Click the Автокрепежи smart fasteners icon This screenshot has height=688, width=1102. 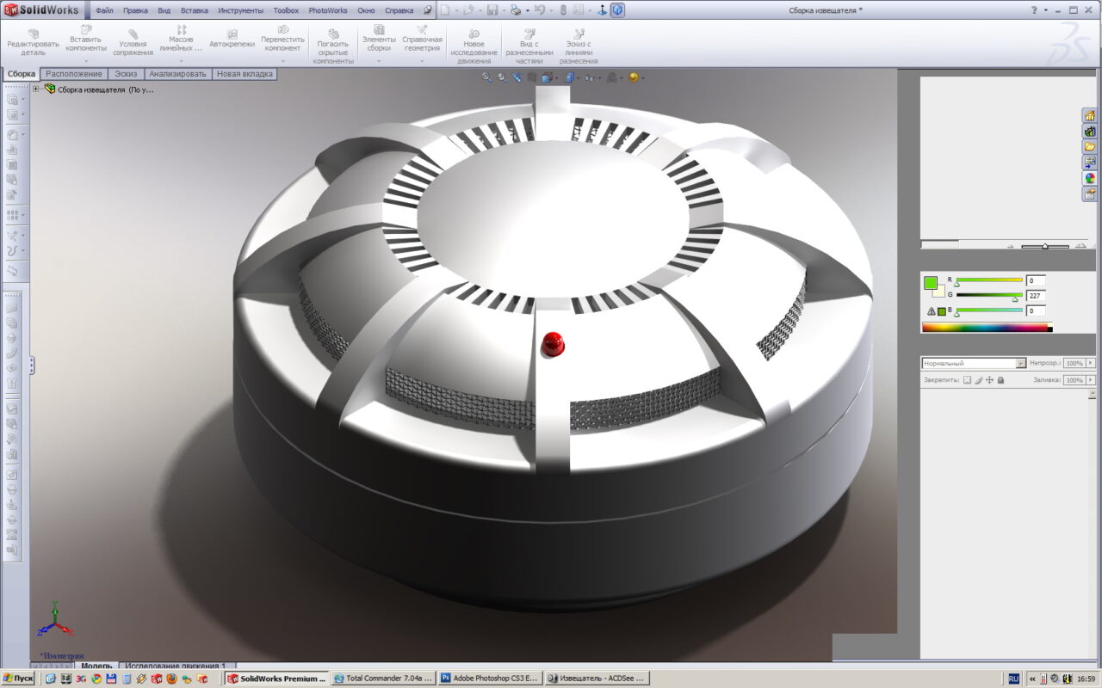click(x=232, y=39)
